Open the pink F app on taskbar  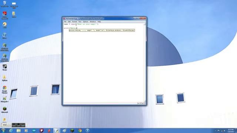click(x=41, y=130)
